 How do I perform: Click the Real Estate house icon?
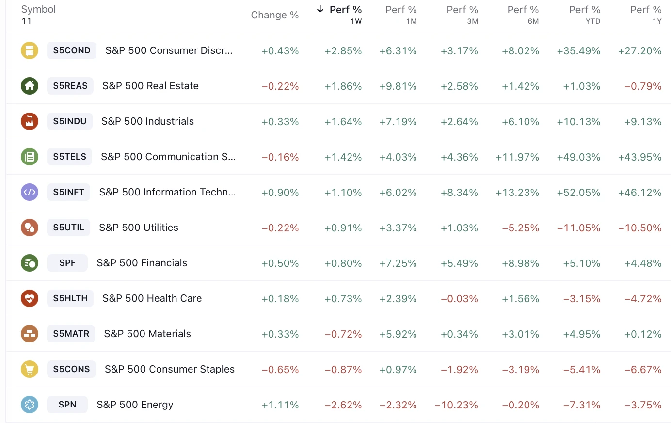pyautogui.click(x=30, y=86)
